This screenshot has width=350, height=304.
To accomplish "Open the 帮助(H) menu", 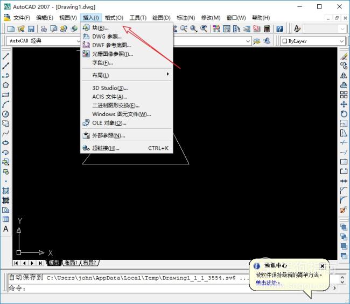I will coord(261,18).
